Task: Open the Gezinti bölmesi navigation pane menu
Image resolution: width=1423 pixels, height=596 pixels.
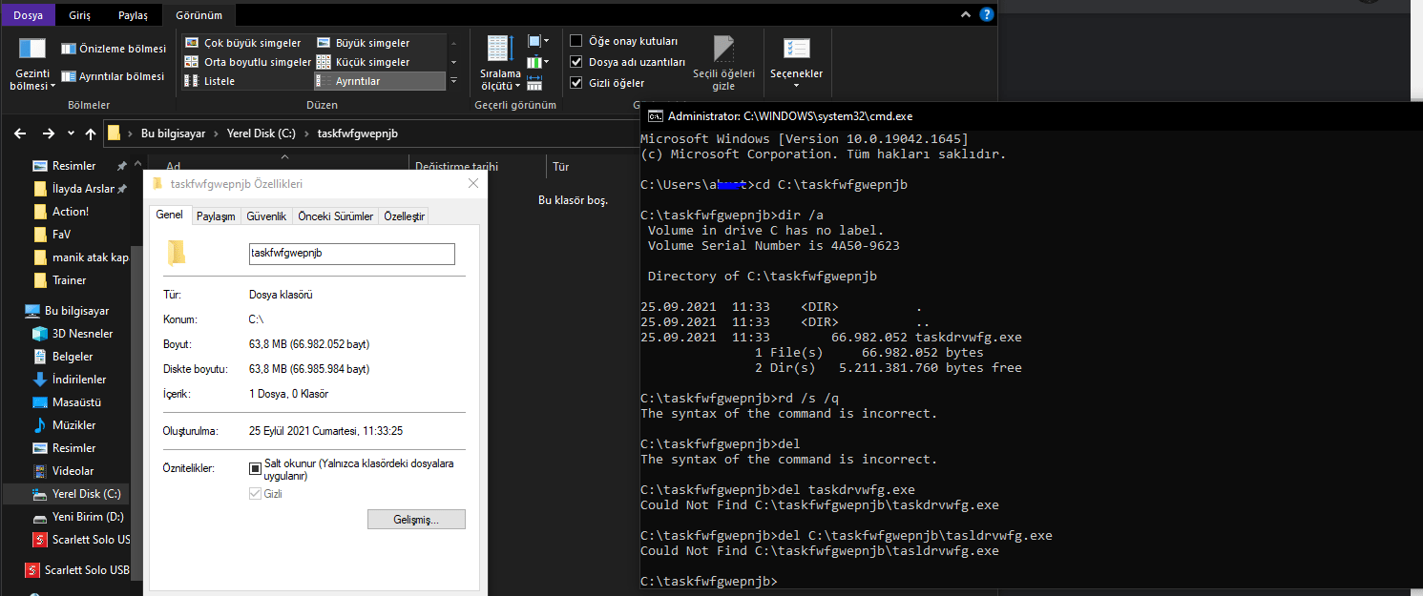Action: 31,64
